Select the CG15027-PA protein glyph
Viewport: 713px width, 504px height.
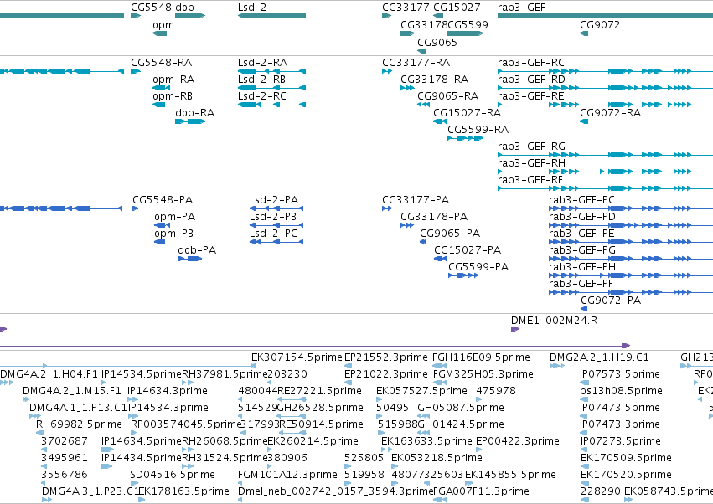pyautogui.click(x=440, y=259)
